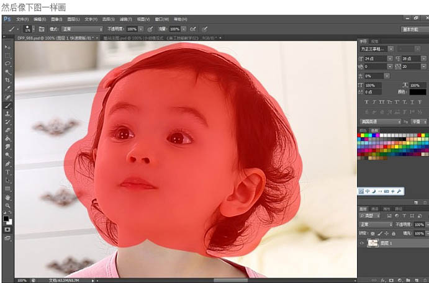Toggle pressure for opacity button
Viewport: 429px width, 283px height.
click(x=150, y=29)
